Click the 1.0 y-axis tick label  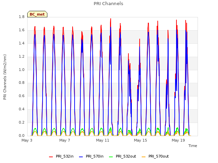pos(21,70)
